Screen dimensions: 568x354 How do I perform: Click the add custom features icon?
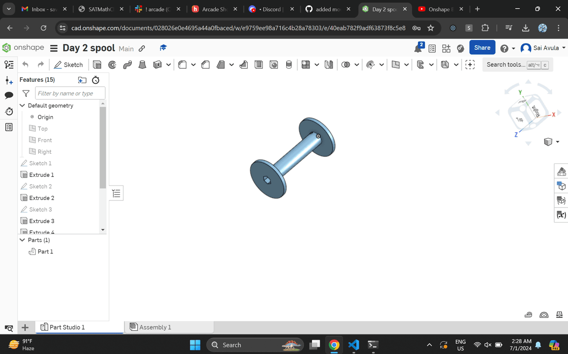tap(470, 65)
